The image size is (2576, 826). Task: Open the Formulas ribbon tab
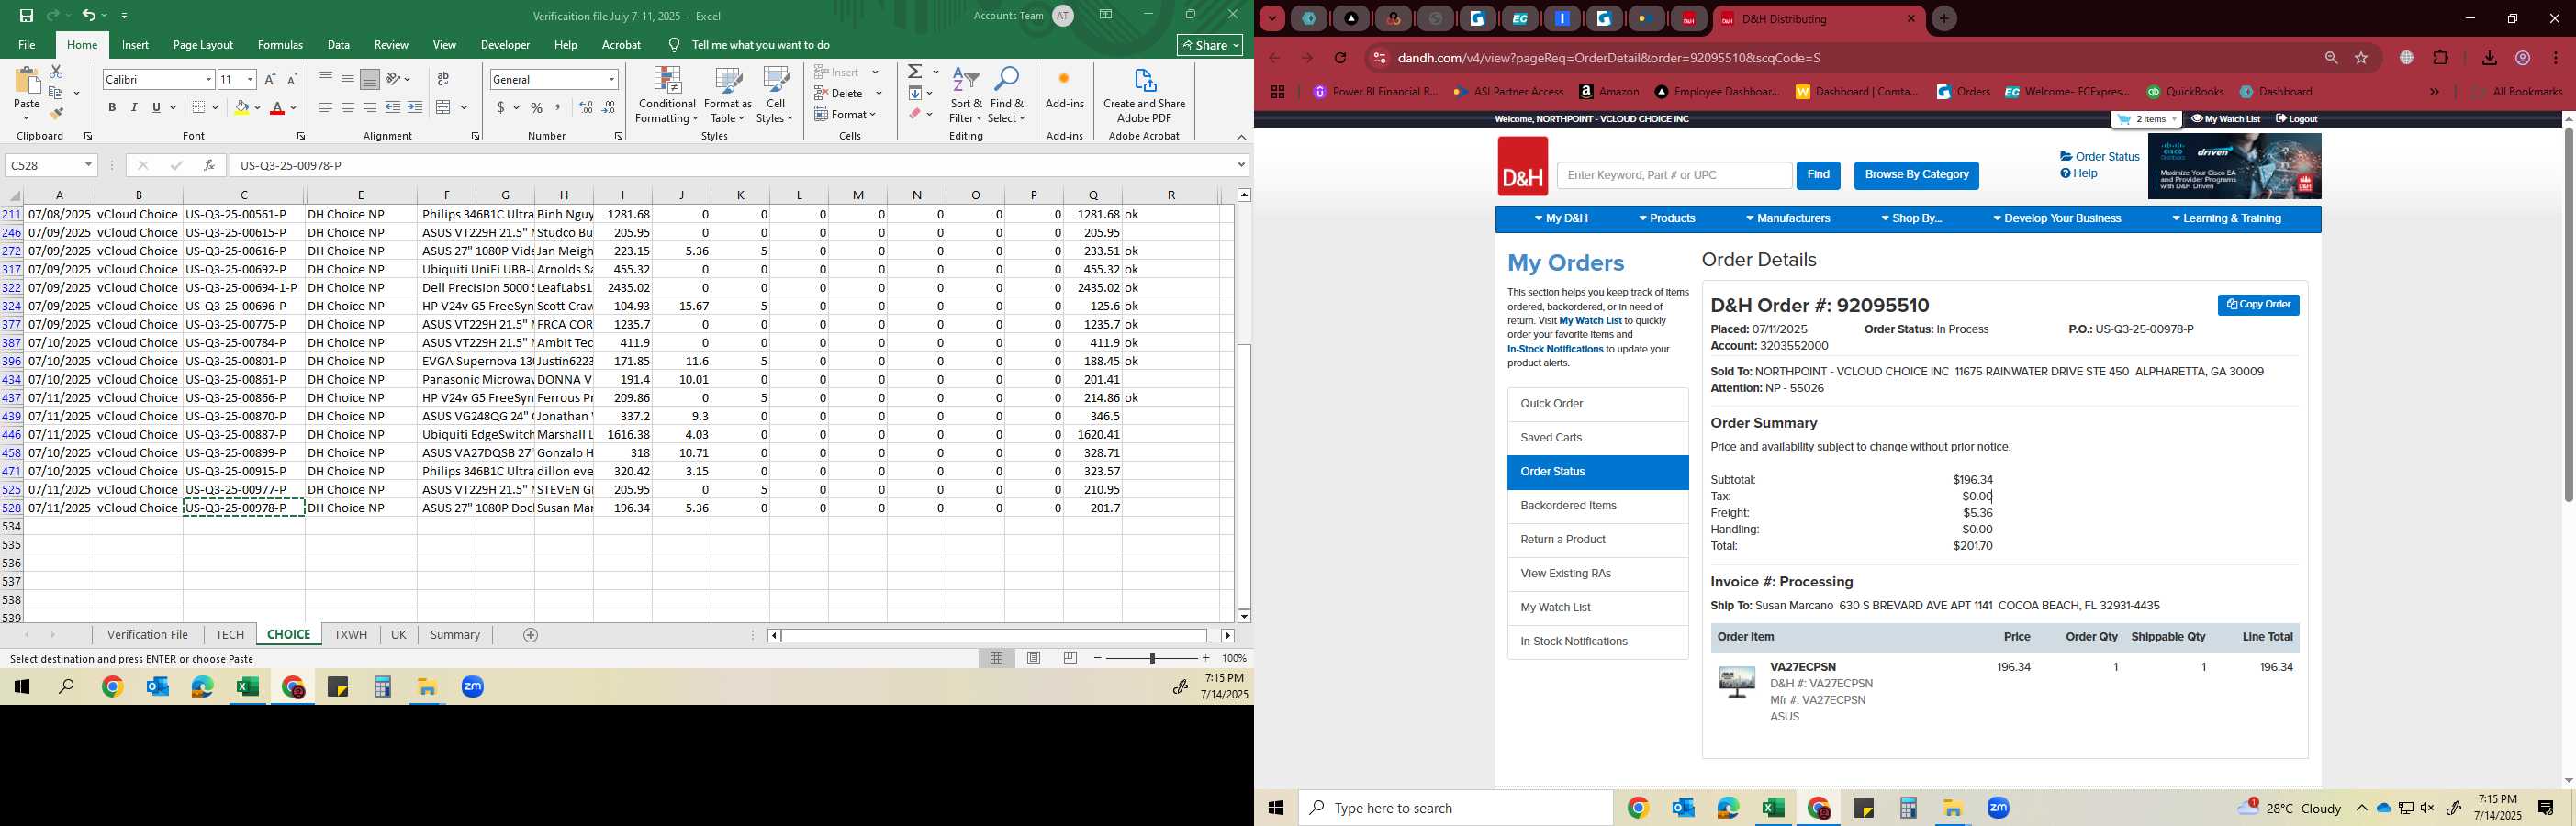click(x=280, y=45)
